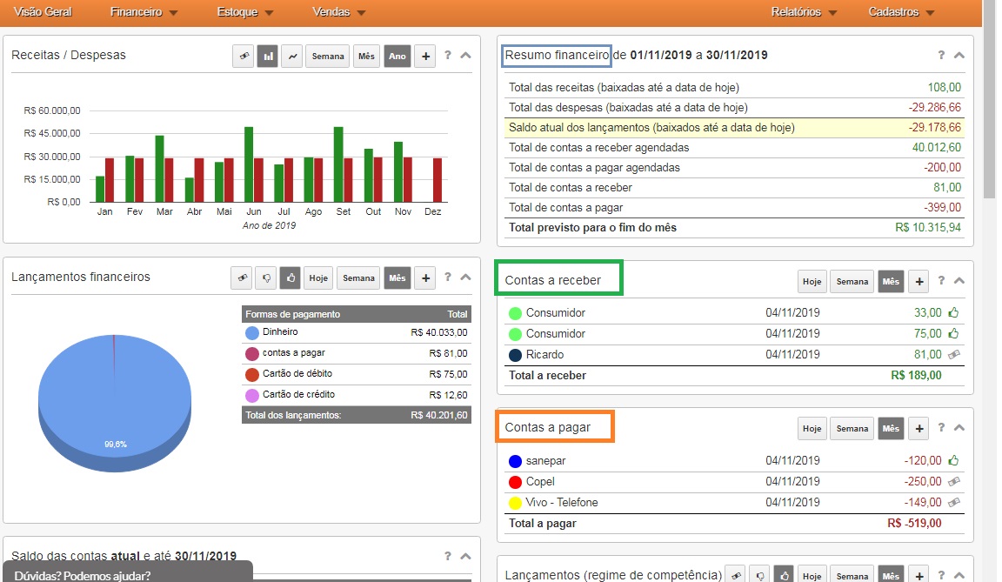Open help for Resumo financeiro panel
Viewport: 1002px width, 582px height.
pyautogui.click(x=941, y=55)
